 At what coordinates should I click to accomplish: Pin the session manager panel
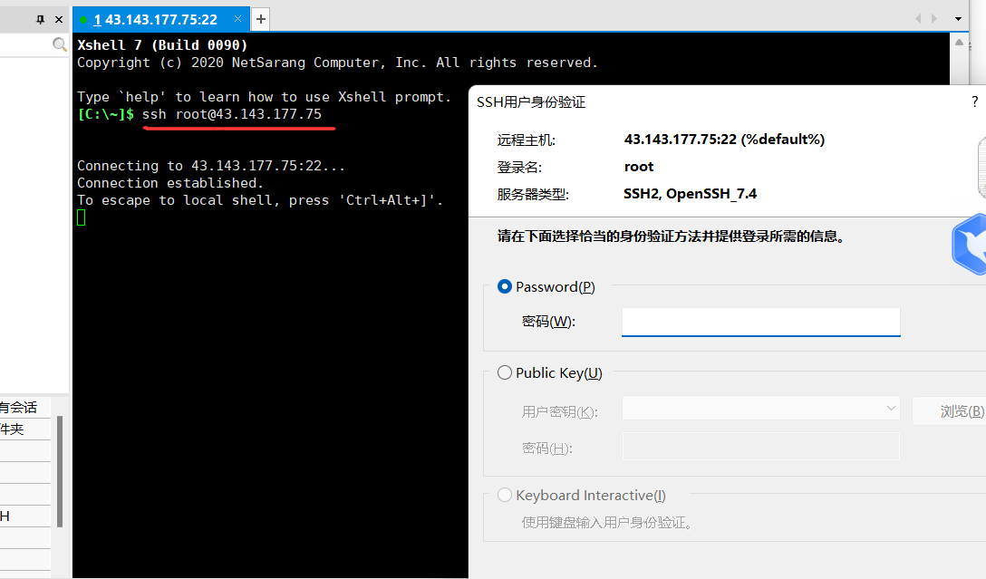40,20
